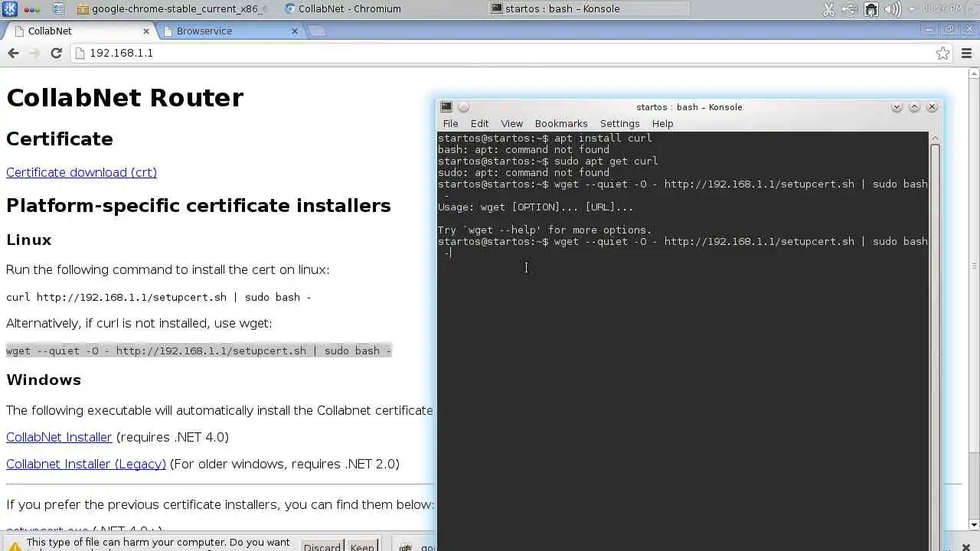Click the Platform-specific certificate installers heading

198,206
